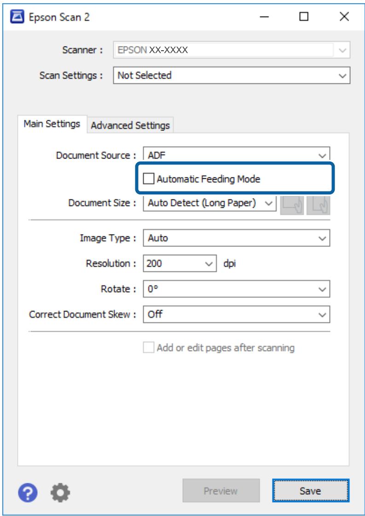365x516 pixels.
Task: Click the Resolution label text
Action: click(111, 264)
